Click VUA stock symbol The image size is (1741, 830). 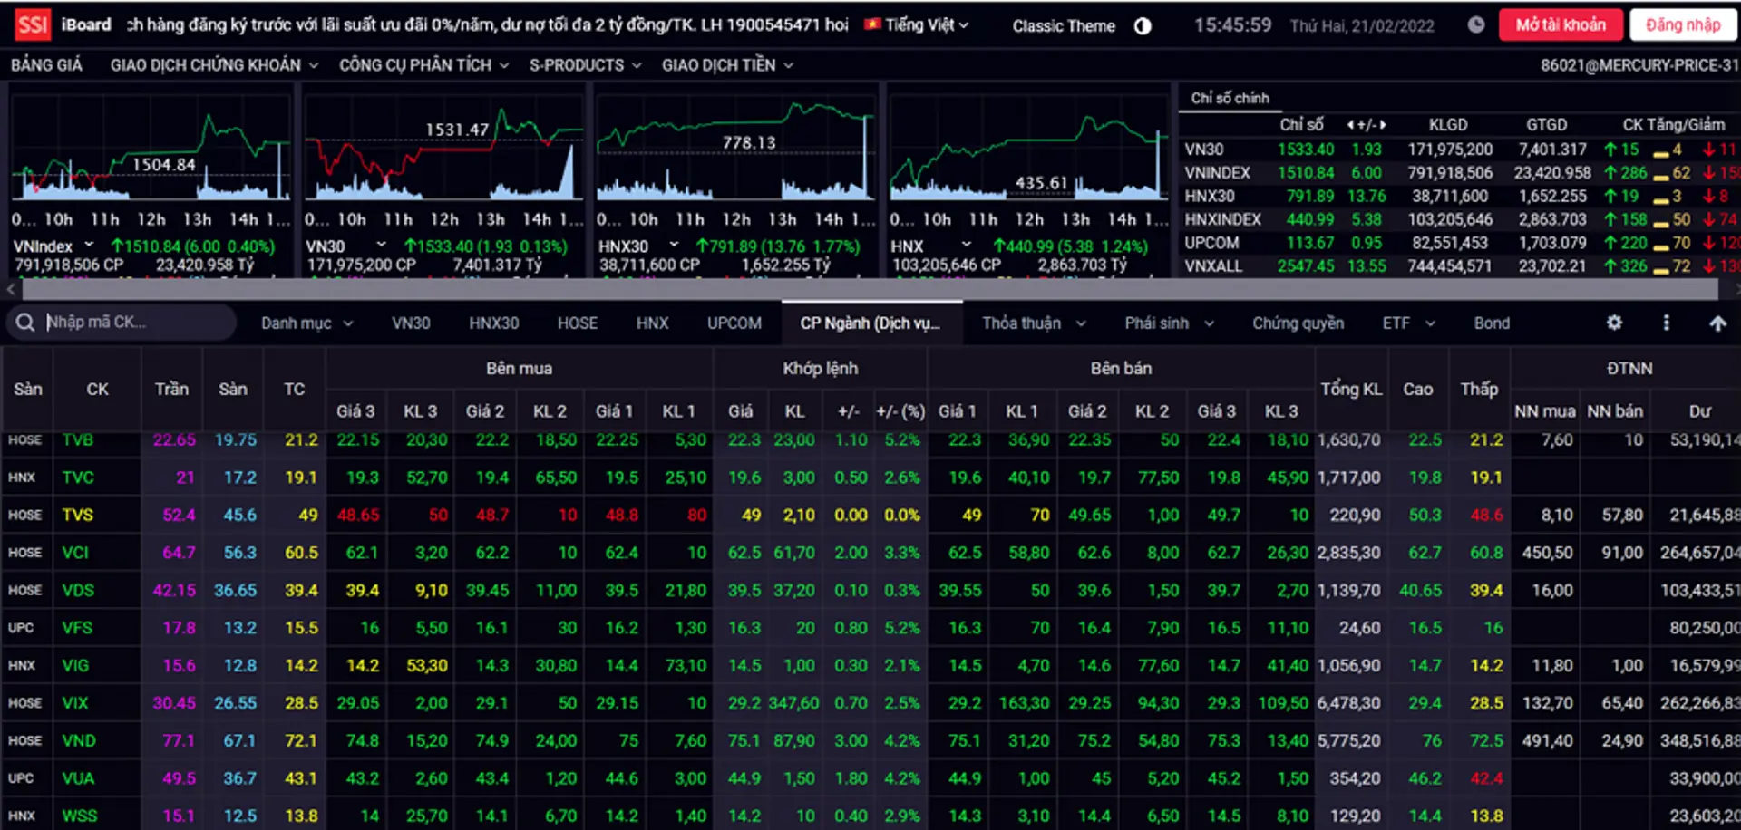click(x=78, y=778)
